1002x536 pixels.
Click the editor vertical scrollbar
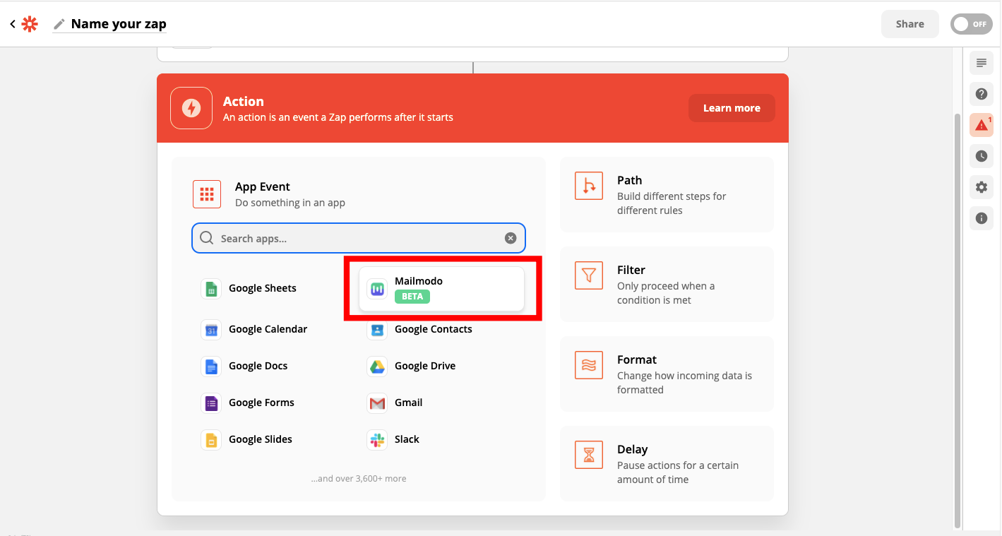point(958,320)
